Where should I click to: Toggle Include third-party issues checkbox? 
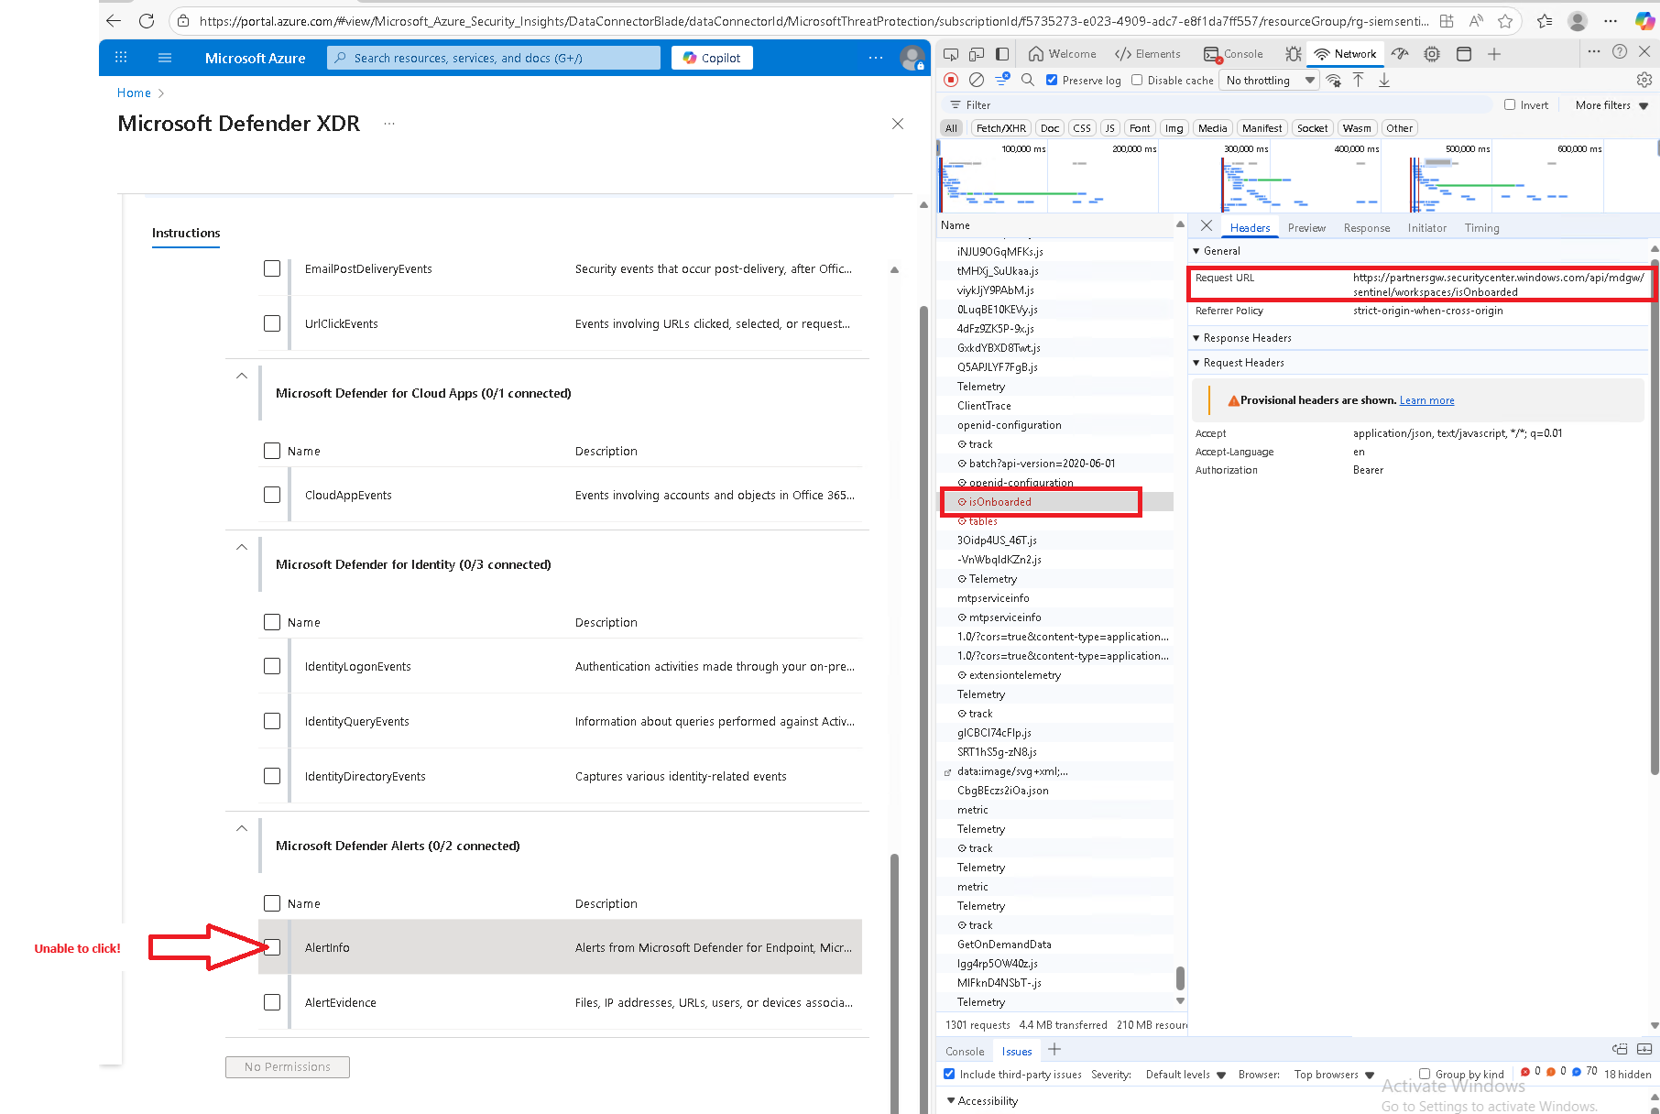[x=949, y=1074]
